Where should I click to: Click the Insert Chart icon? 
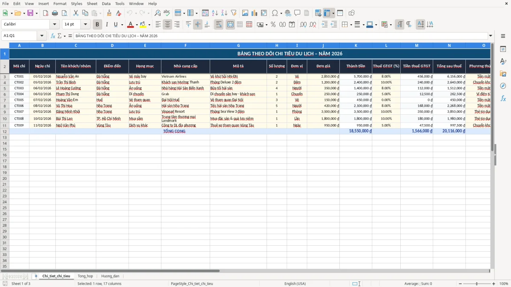tap(255, 13)
